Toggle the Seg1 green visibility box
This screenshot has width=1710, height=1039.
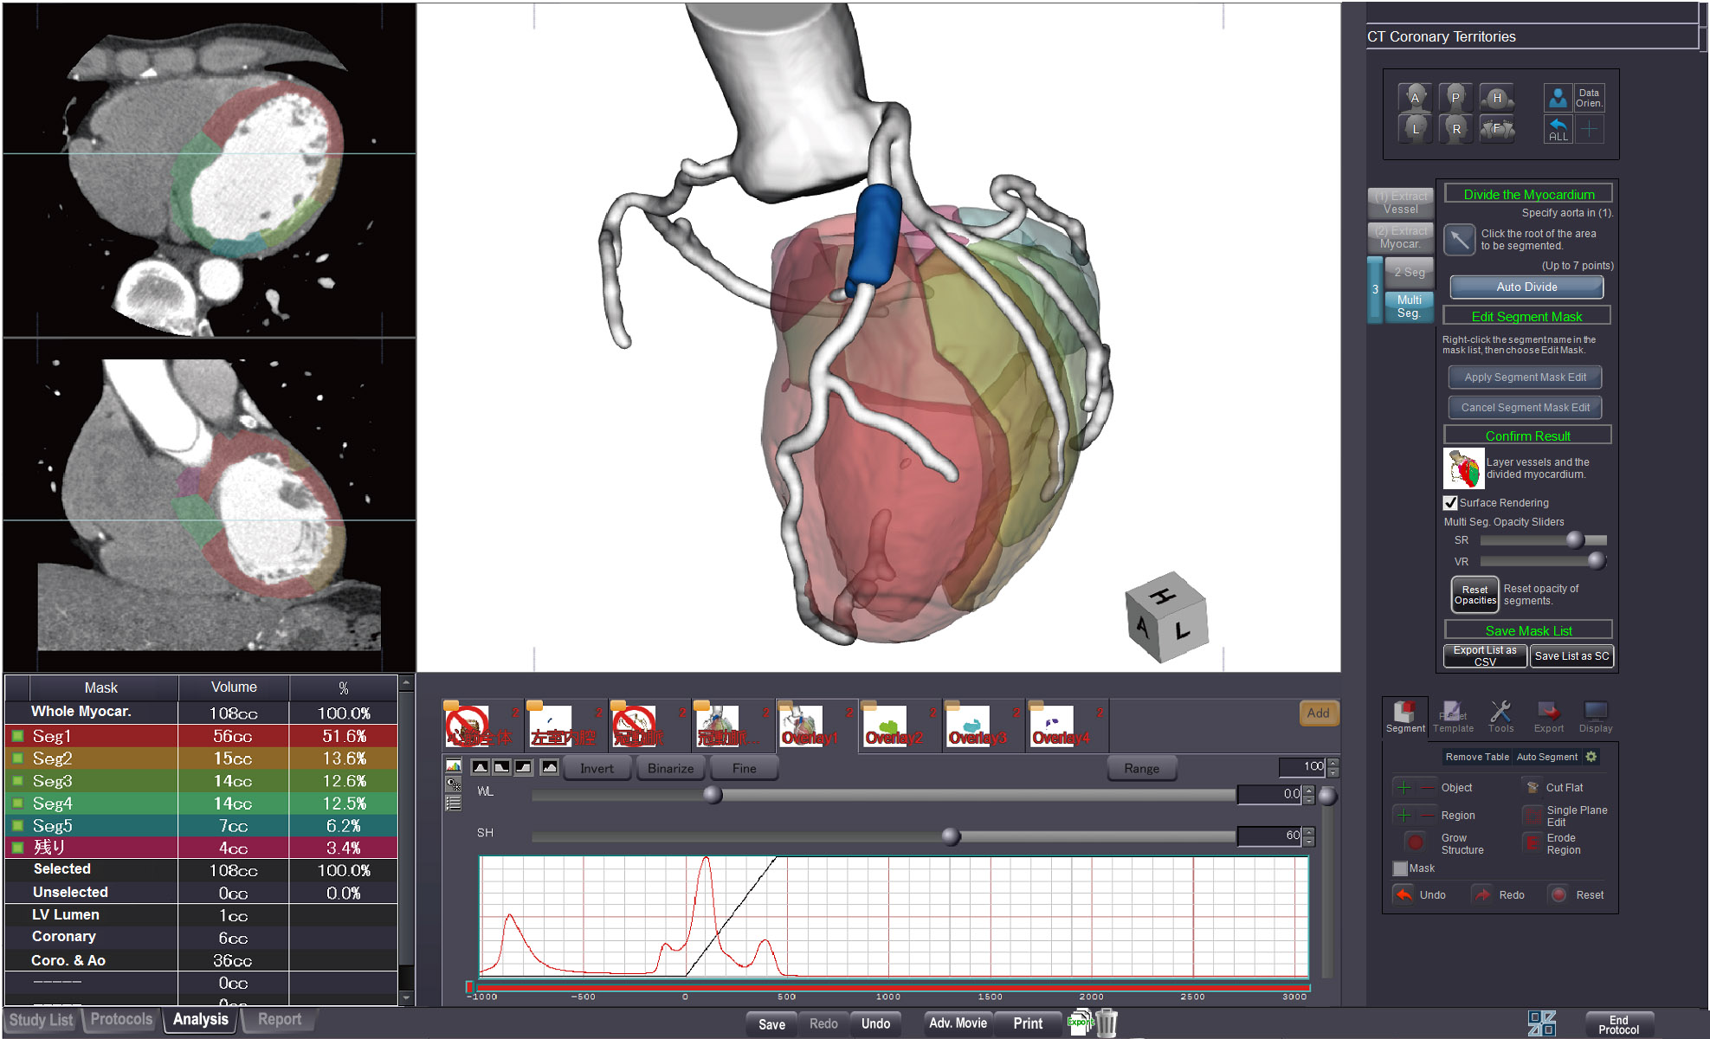17,736
